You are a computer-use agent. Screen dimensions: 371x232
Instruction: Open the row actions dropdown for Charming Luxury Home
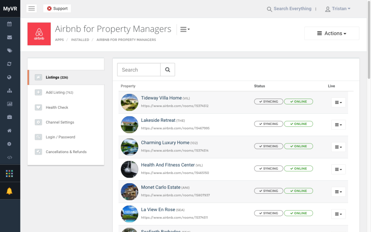coord(338,147)
